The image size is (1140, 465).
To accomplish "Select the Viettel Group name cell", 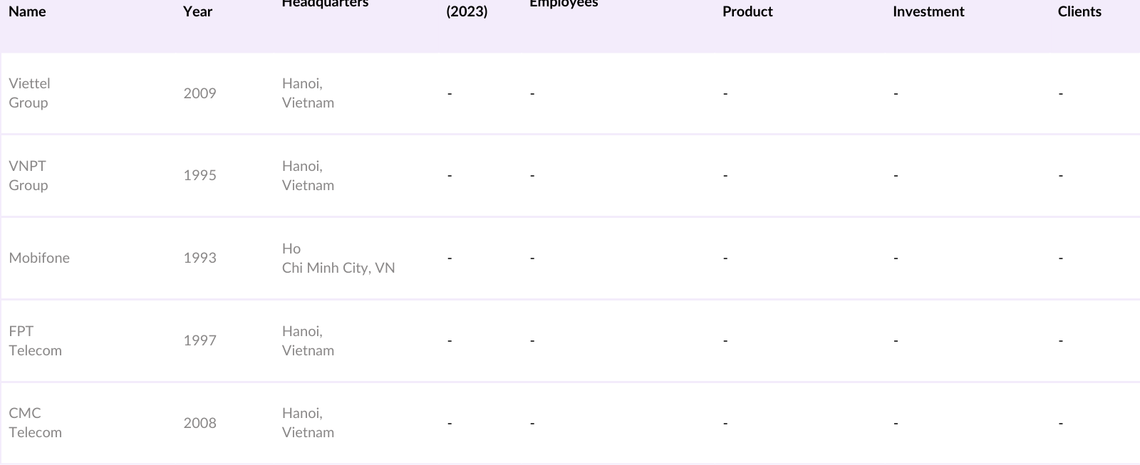I will pyautogui.click(x=29, y=93).
